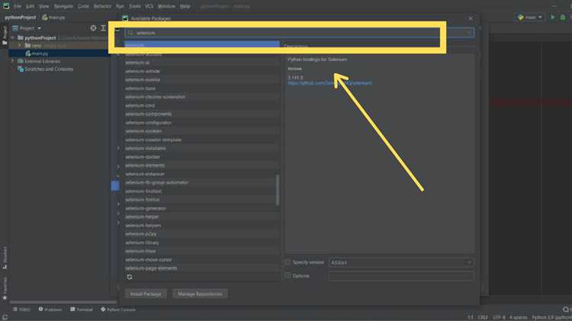The height and width of the screenshot is (321, 572).
Task: Click the reload packages list icon
Action: [130, 277]
